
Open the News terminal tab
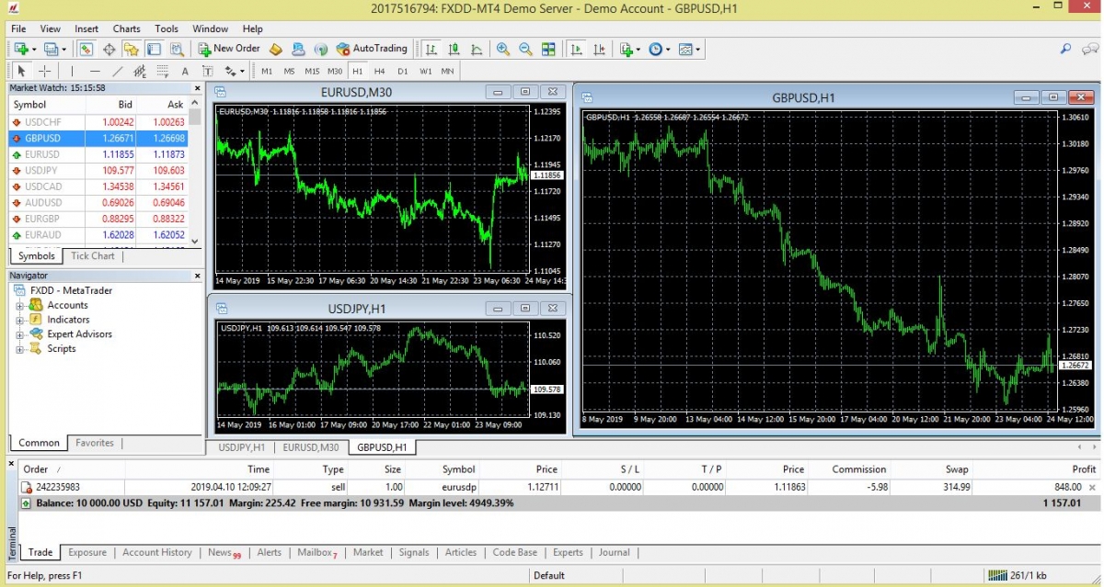[x=223, y=553]
